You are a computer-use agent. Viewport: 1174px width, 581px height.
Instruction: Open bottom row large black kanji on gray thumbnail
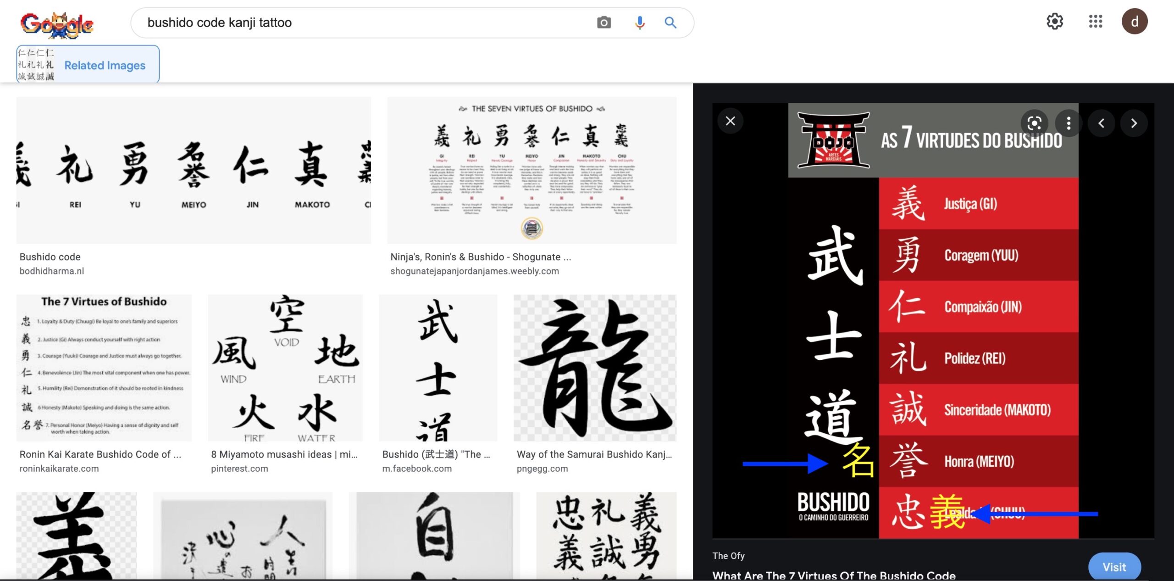434,536
